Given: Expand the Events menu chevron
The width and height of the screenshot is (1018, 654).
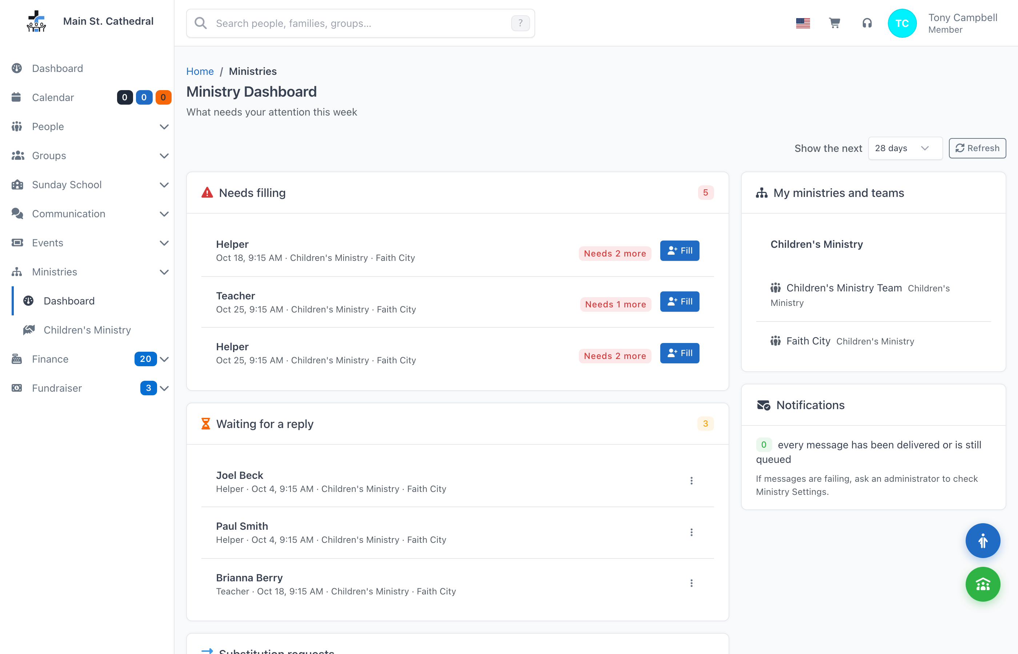Looking at the screenshot, I should (x=164, y=243).
